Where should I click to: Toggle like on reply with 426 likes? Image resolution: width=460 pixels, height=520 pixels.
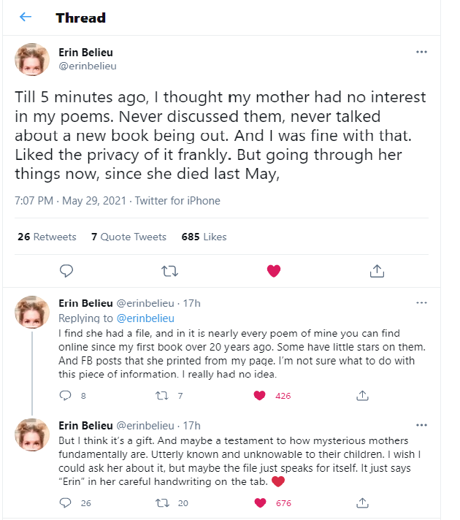(259, 396)
